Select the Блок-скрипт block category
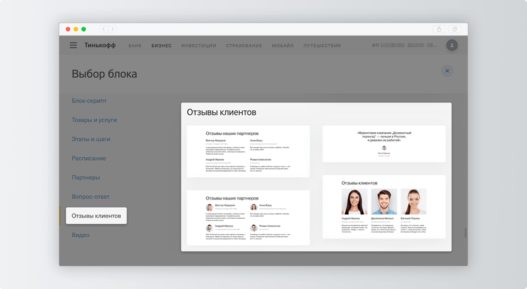The image size is (527, 289). [x=89, y=101]
